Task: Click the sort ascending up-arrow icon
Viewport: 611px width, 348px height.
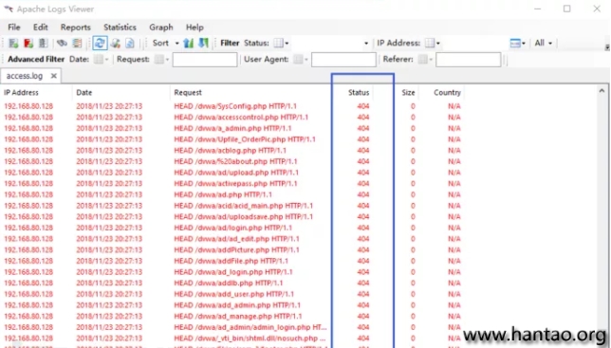Action: (x=189, y=44)
